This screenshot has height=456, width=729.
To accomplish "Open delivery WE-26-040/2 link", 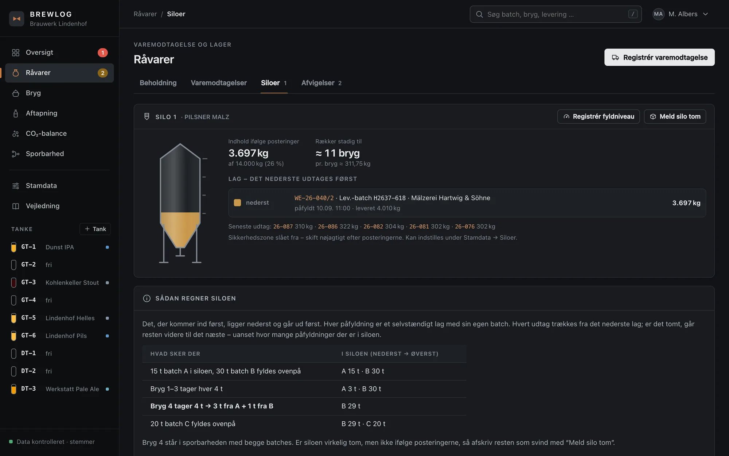I will (314, 198).
